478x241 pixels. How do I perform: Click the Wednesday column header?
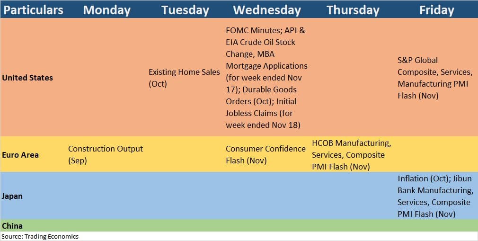click(x=267, y=10)
